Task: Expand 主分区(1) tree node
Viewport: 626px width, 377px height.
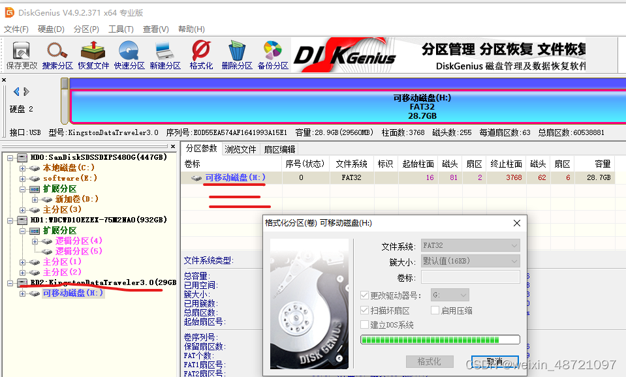Action: point(22,262)
